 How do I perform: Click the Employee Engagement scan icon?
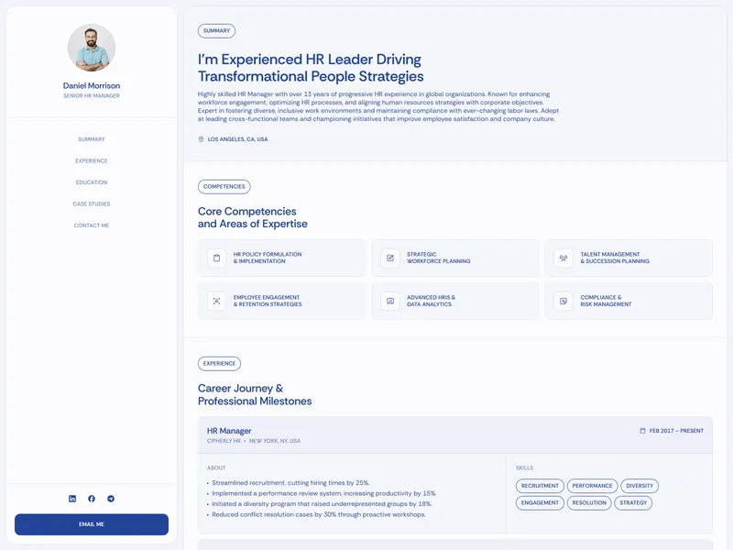point(216,301)
